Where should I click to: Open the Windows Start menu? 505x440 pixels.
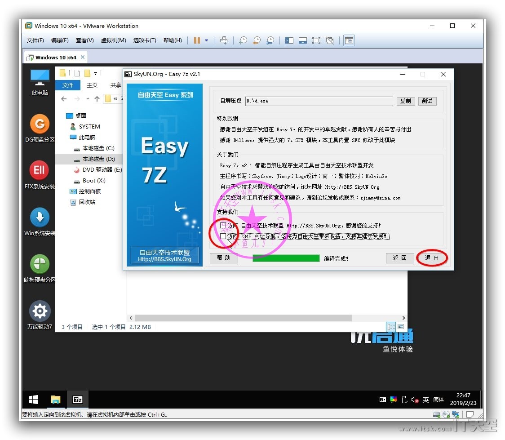pyautogui.click(x=33, y=400)
